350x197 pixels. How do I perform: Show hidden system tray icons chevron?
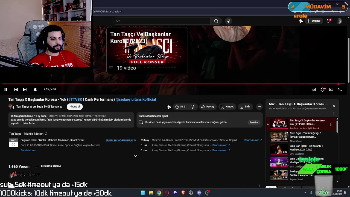305,193
